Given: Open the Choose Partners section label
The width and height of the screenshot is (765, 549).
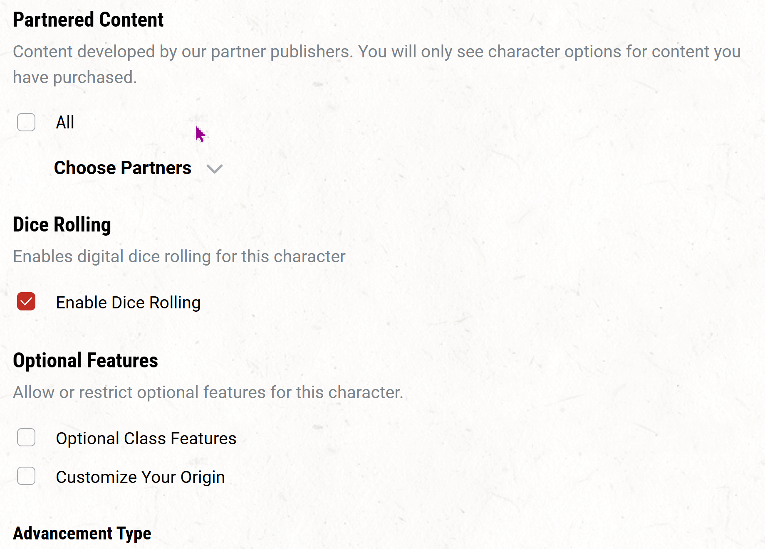Looking at the screenshot, I should [123, 168].
